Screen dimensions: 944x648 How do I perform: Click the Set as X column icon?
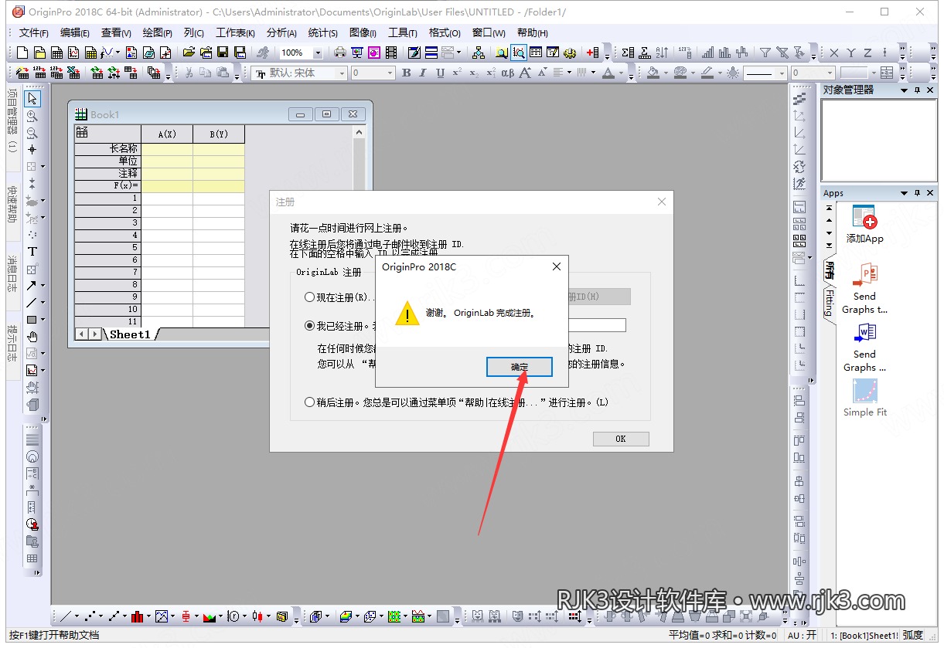click(x=833, y=53)
